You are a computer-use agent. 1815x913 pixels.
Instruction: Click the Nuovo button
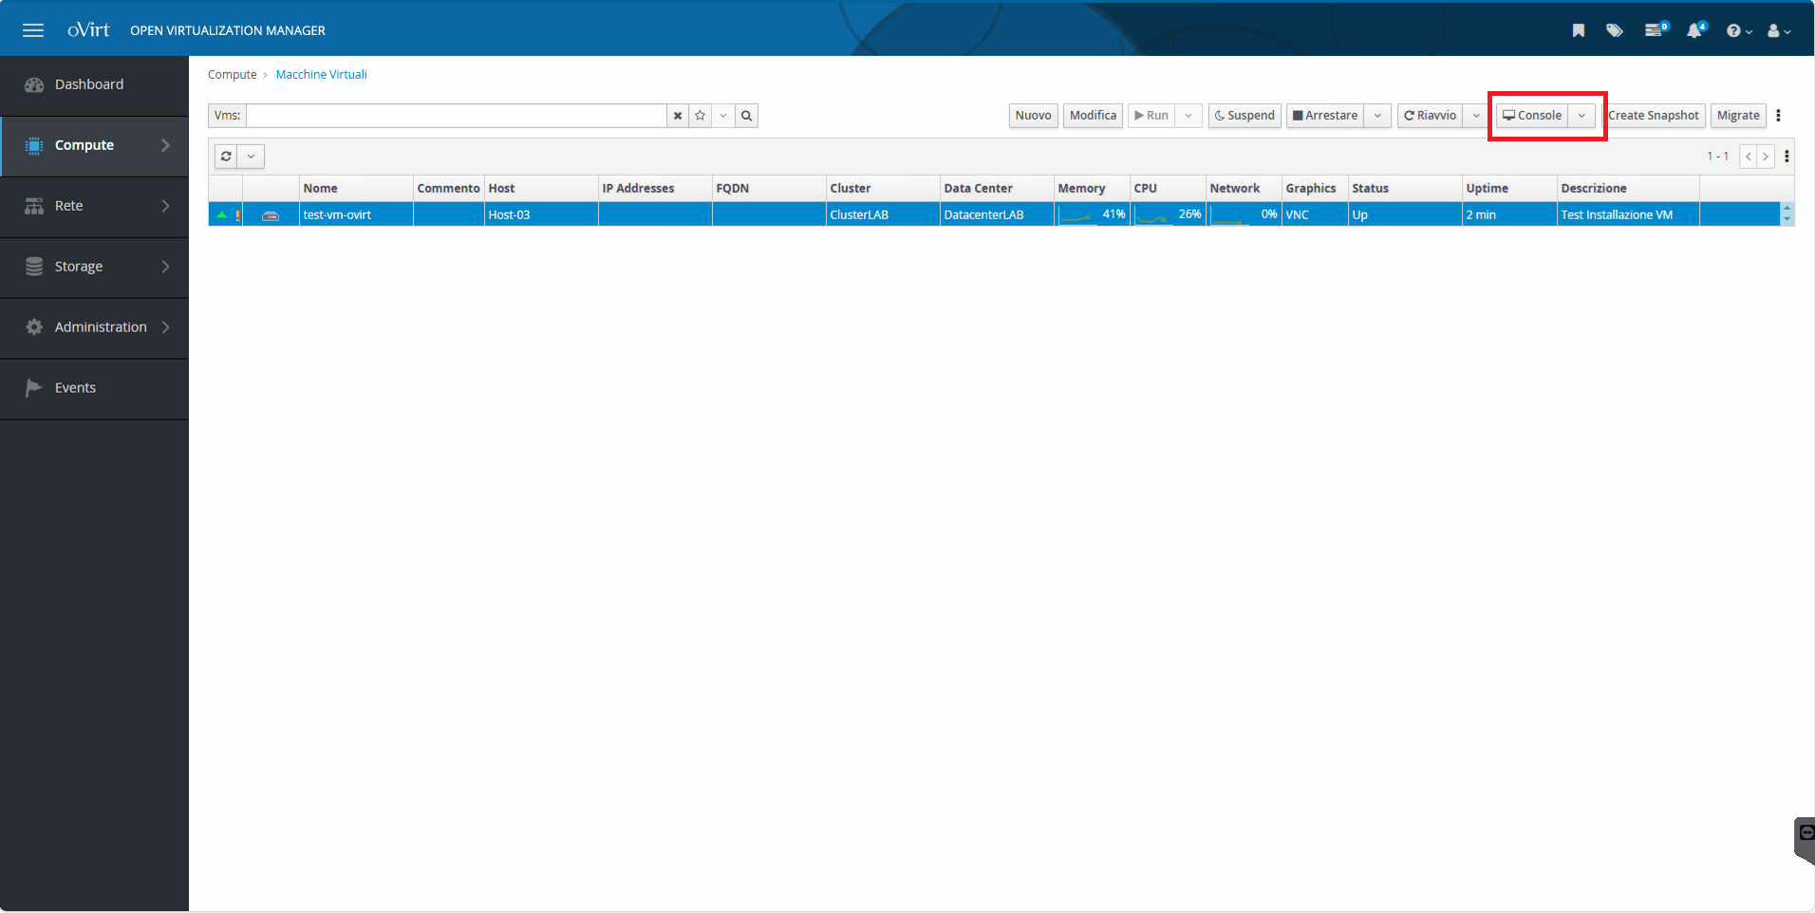click(1033, 116)
